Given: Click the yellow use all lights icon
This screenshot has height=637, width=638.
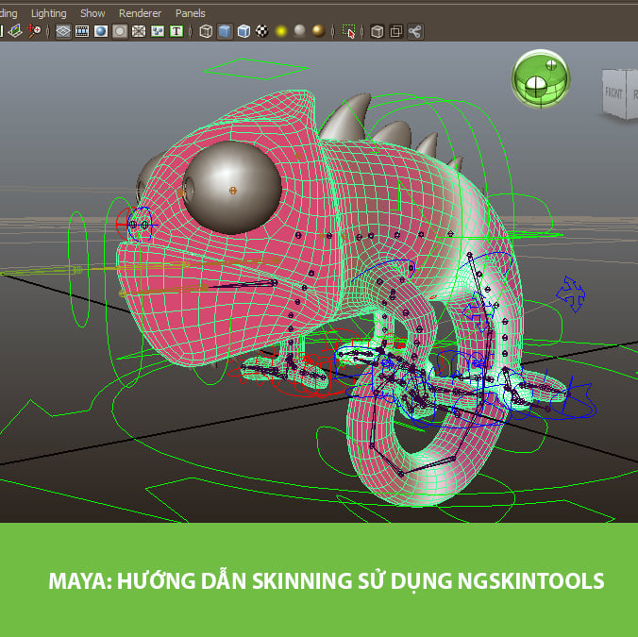Looking at the screenshot, I should coord(281,31).
